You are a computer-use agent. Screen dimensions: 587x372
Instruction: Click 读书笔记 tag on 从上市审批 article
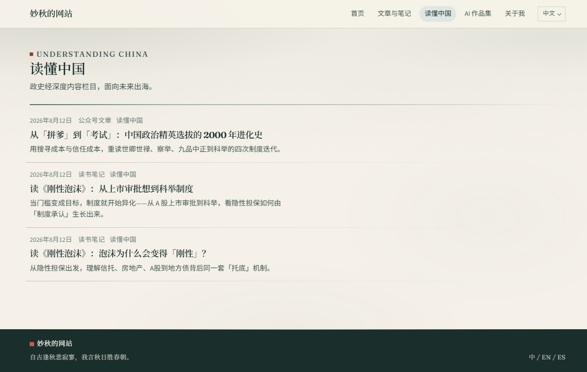tap(92, 174)
